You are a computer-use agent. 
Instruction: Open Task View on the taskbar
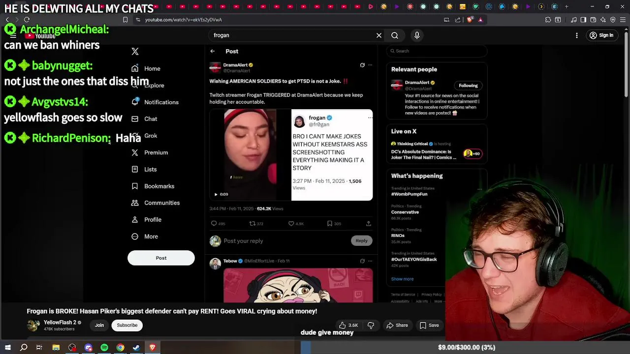39,348
